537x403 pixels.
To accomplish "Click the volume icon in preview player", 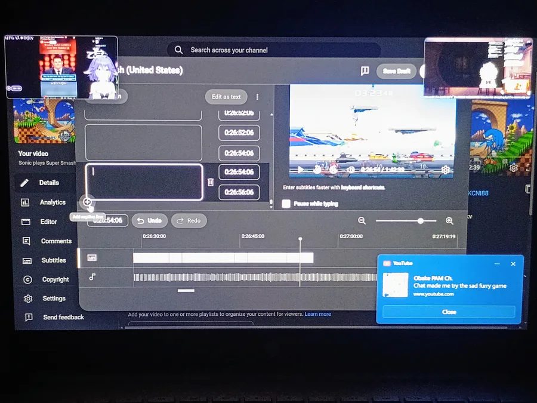I will [x=351, y=170].
